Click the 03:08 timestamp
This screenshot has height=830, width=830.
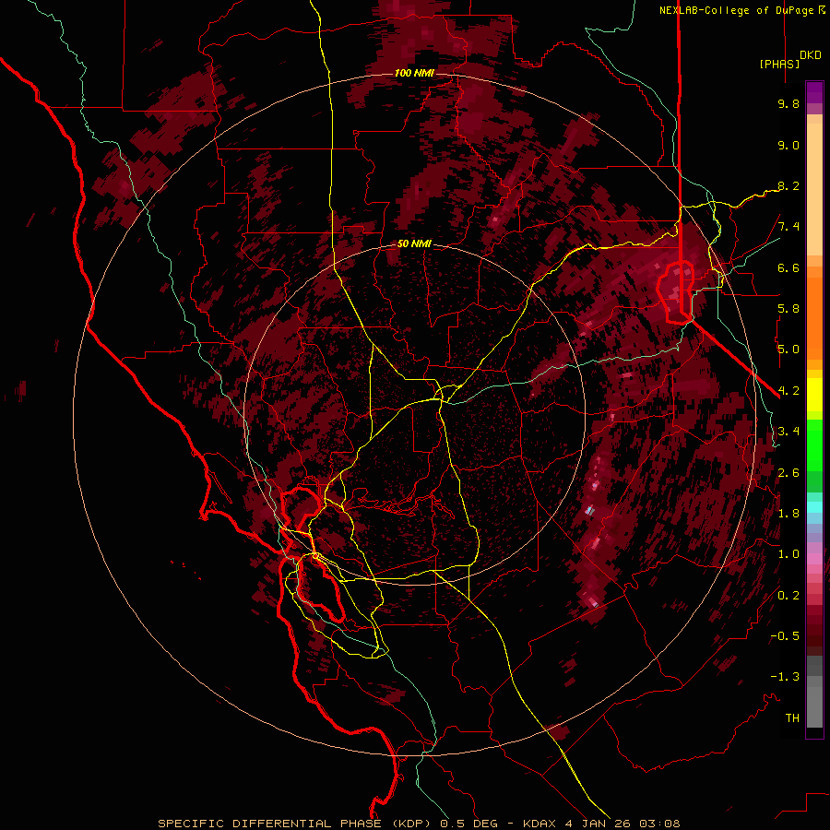point(659,824)
